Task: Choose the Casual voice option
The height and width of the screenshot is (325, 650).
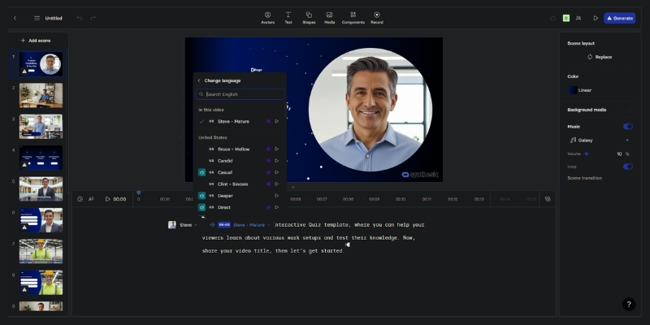Action: pyautogui.click(x=225, y=172)
